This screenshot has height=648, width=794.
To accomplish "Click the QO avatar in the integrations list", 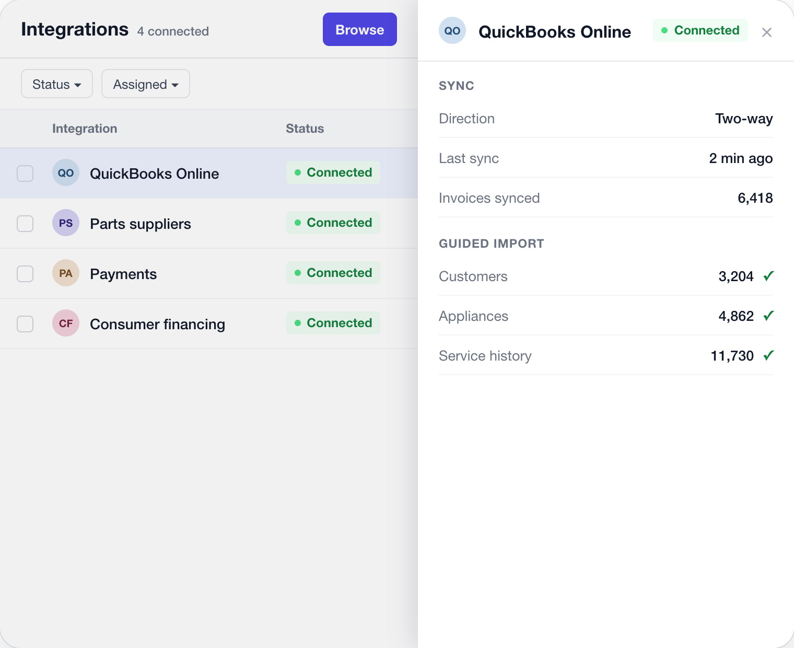I will [x=66, y=172].
